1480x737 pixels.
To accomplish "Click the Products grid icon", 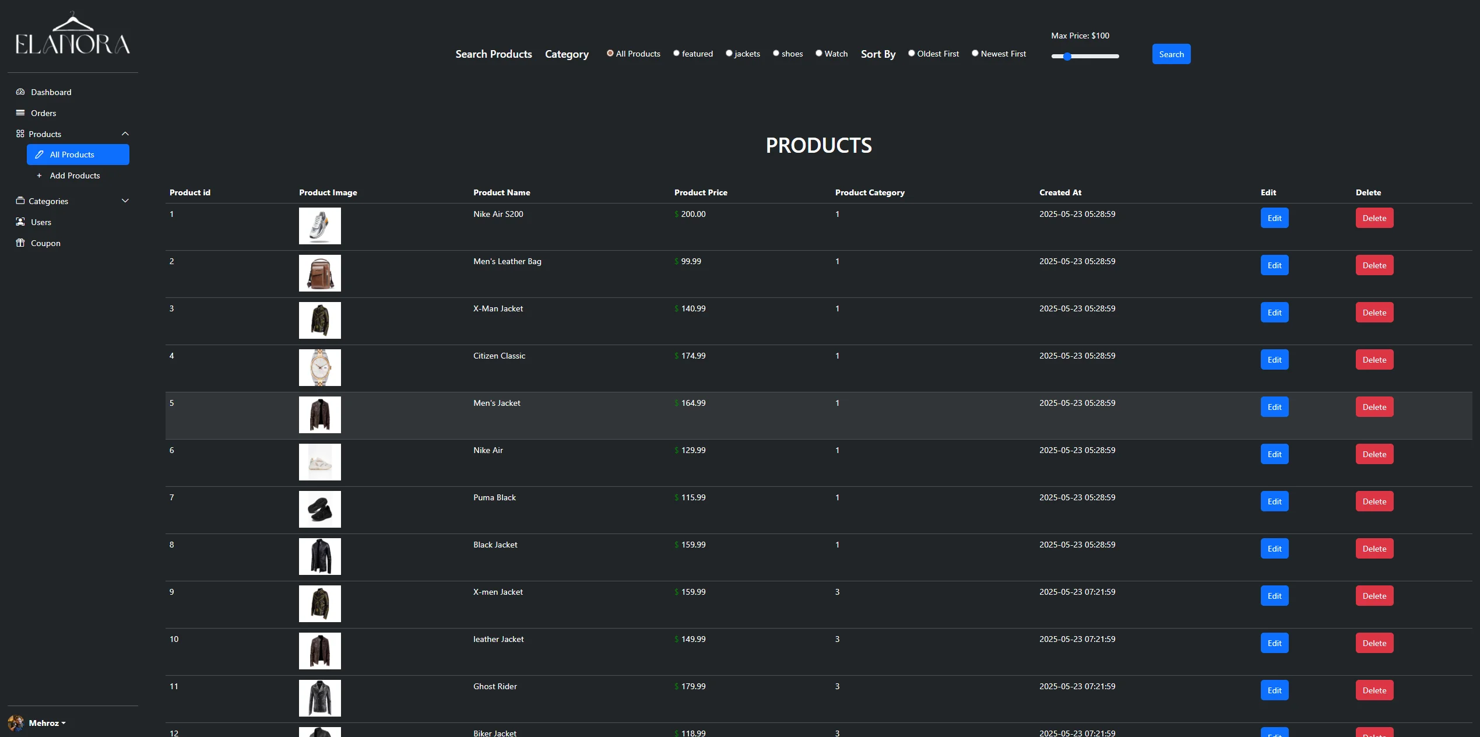I will coord(20,134).
